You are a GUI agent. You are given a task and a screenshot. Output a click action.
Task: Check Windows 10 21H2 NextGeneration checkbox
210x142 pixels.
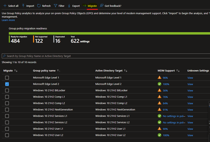point(7,110)
